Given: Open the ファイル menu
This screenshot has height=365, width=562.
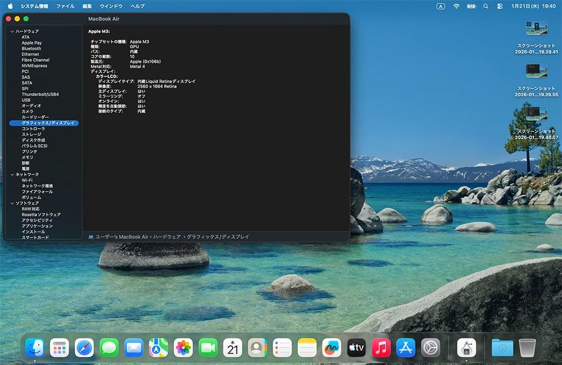Looking at the screenshot, I should tap(65, 6).
